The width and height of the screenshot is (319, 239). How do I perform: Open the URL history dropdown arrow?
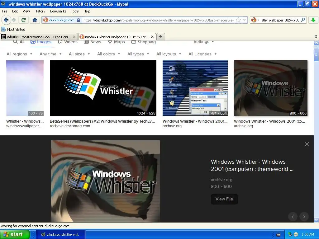click(x=245, y=20)
